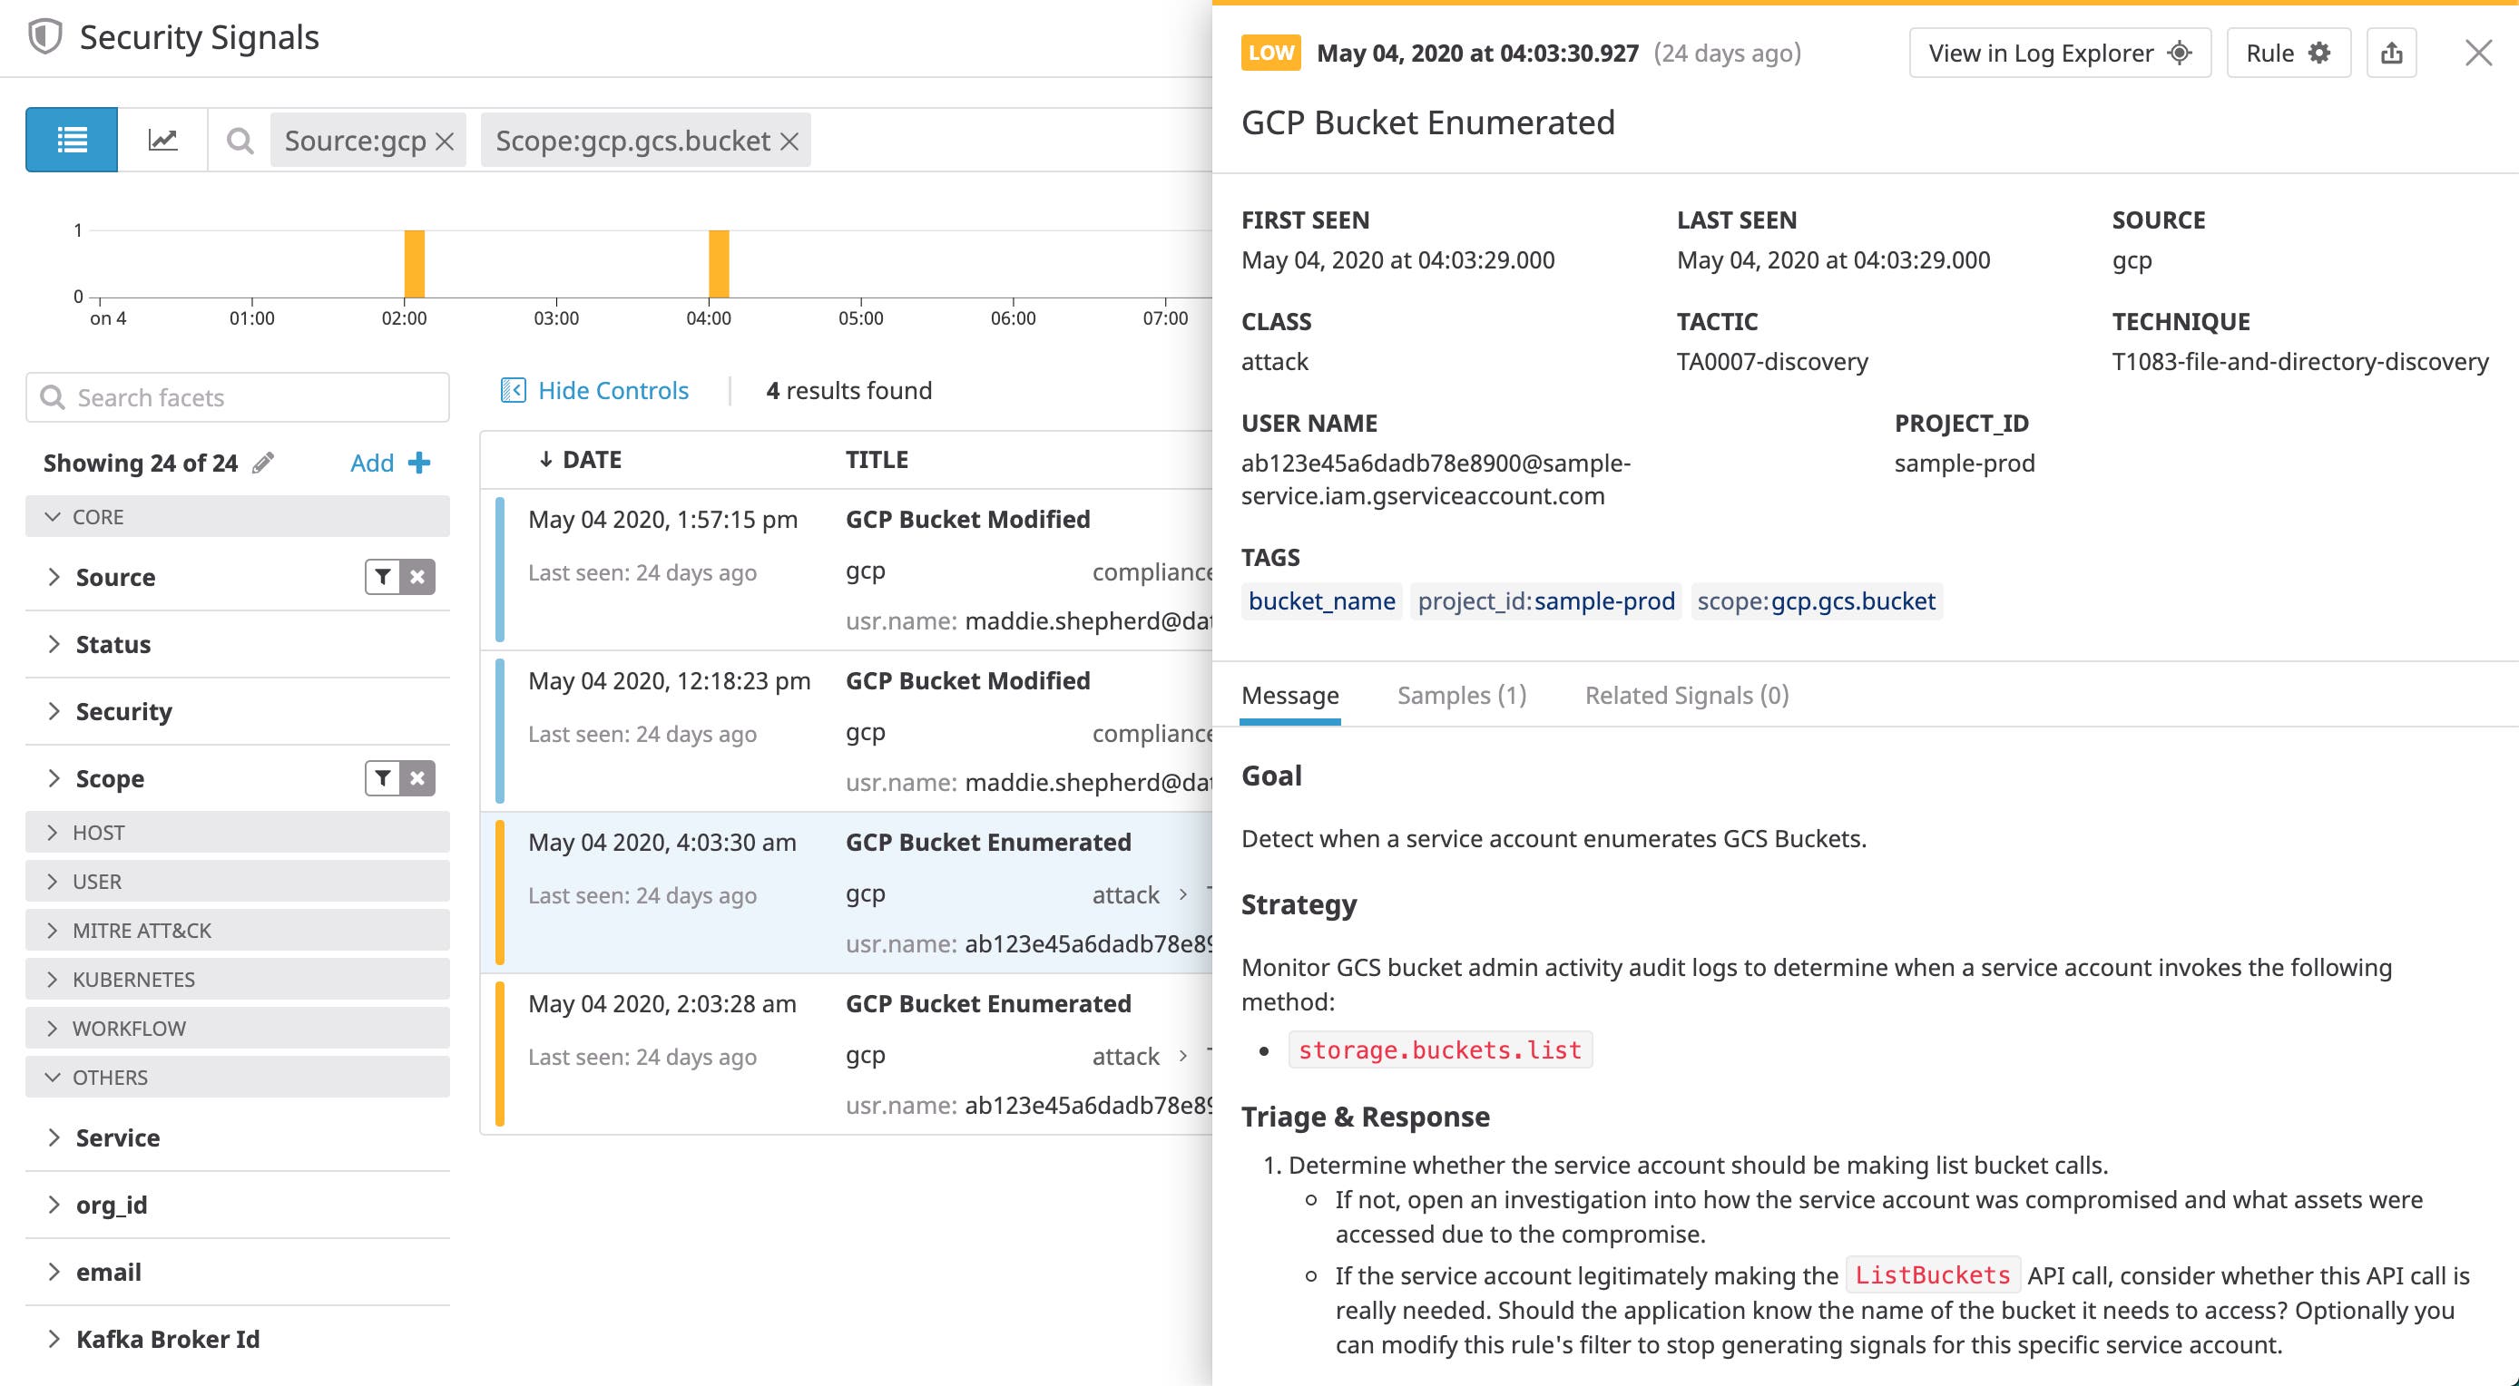Open Rule settings via the gear icon
2519x1386 pixels.
2318,53
